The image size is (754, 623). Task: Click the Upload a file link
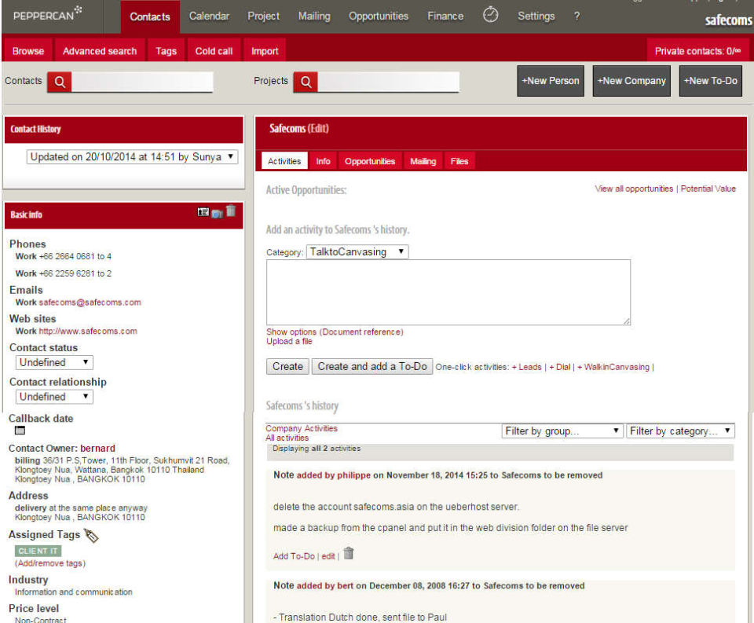point(289,341)
